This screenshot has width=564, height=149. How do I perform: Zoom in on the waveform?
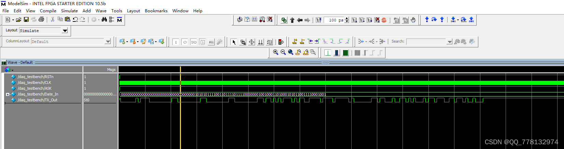coord(276,53)
